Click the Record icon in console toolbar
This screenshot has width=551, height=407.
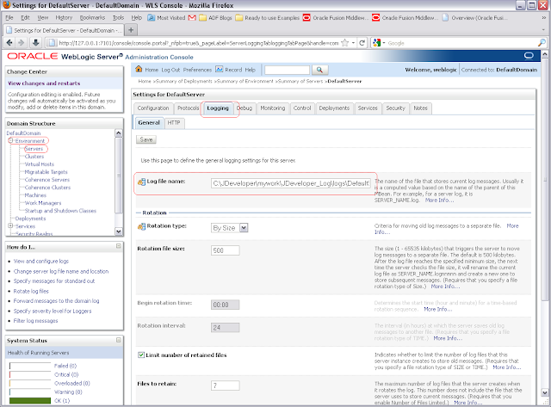click(220, 69)
